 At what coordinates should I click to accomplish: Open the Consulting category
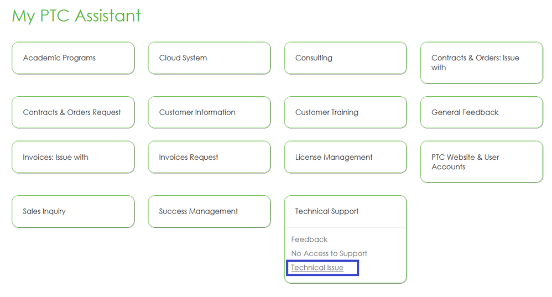coord(345,58)
